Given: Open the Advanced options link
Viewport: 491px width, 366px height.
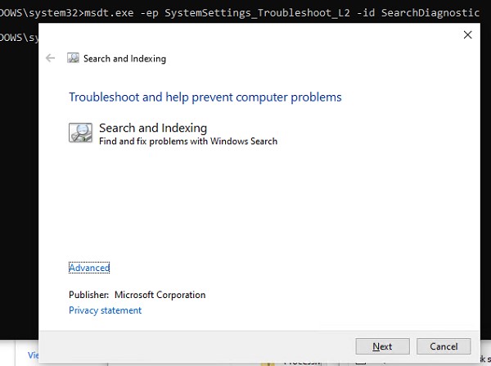Looking at the screenshot, I should [x=89, y=268].
